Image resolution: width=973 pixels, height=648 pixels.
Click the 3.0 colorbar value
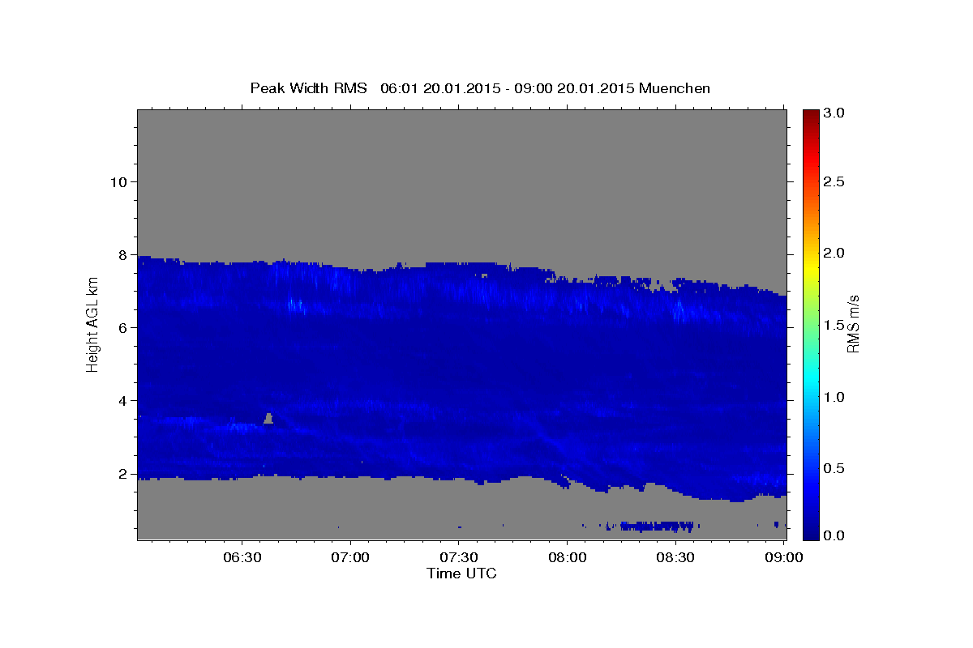[x=834, y=113]
